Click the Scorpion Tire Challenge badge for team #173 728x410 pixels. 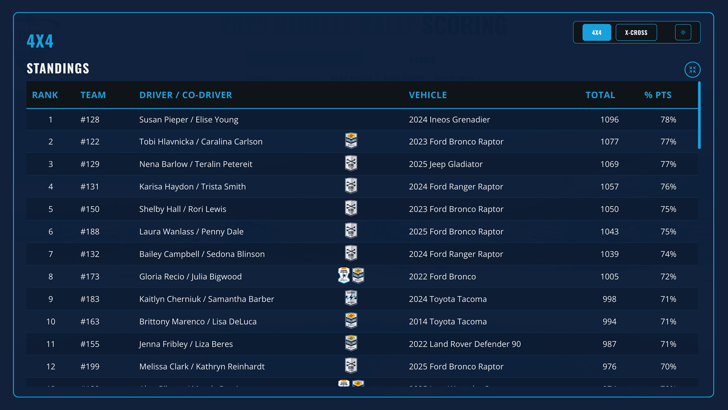click(344, 276)
